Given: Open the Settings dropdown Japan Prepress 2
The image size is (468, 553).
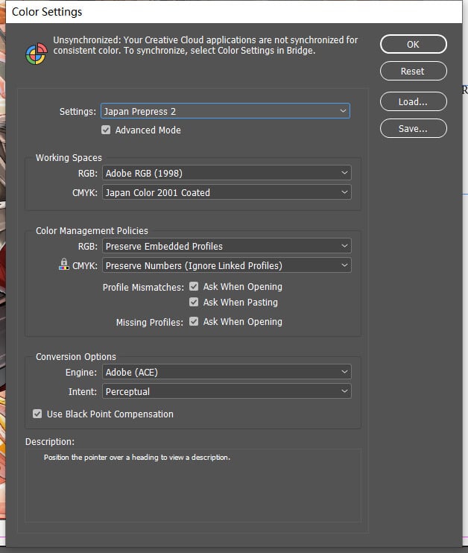Looking at the screenshot, I should point(225,111).
